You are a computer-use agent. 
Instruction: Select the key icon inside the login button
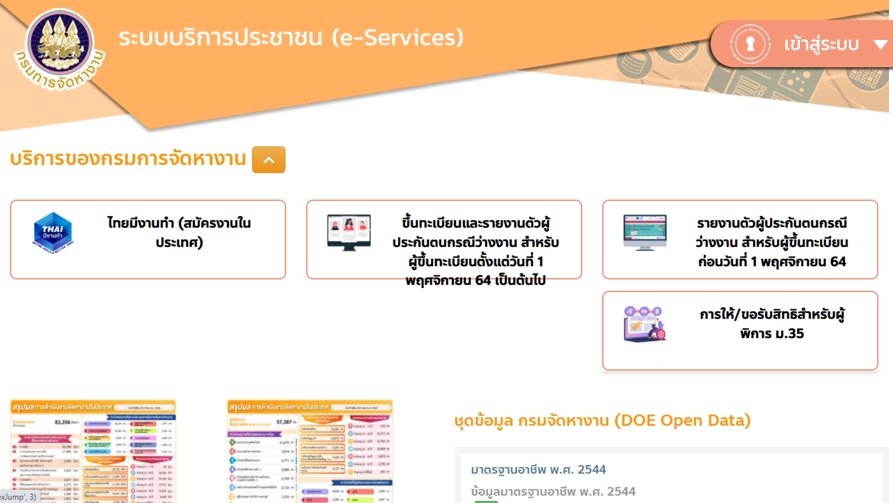751,44
